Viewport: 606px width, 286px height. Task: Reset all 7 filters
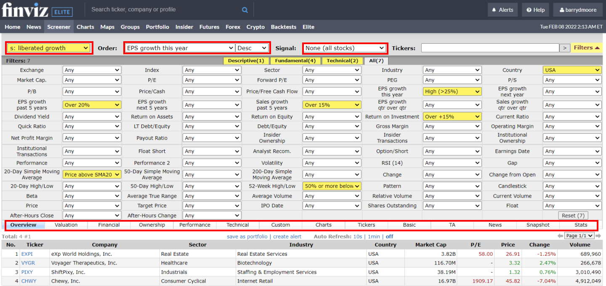(573, 215)
